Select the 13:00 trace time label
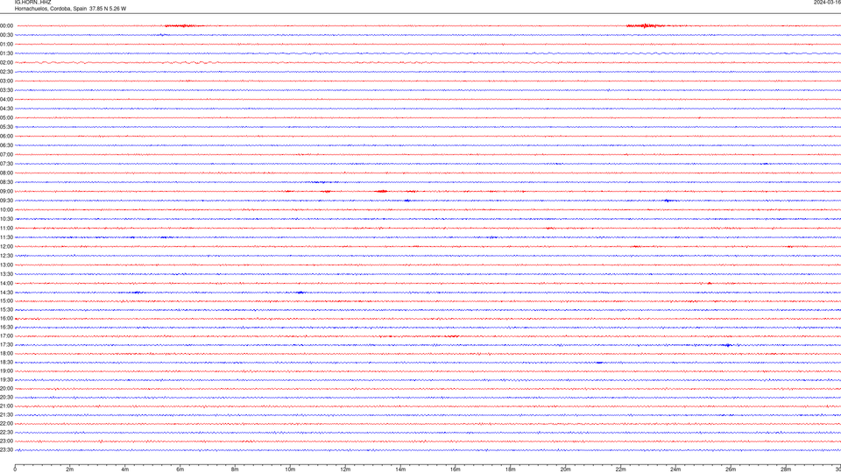This screenshot has height=473, width=841. pyautogui.click(x=6, y=265)
